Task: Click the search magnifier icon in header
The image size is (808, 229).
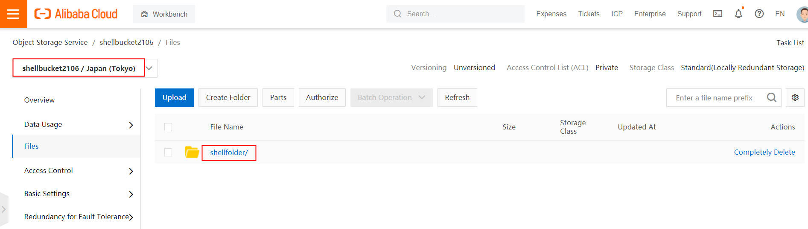Action: [397, 14]
